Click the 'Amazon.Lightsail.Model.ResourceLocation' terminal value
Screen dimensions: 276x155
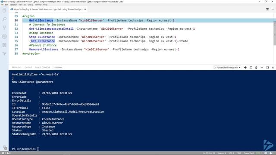[73, 112]
